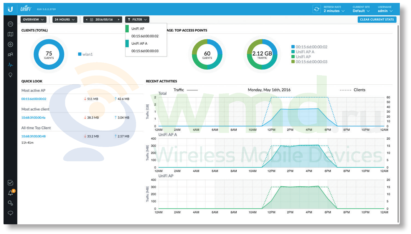
Task: Click the 2.12 GB Traffic donut chart
Action: click(x=262, y=54)
